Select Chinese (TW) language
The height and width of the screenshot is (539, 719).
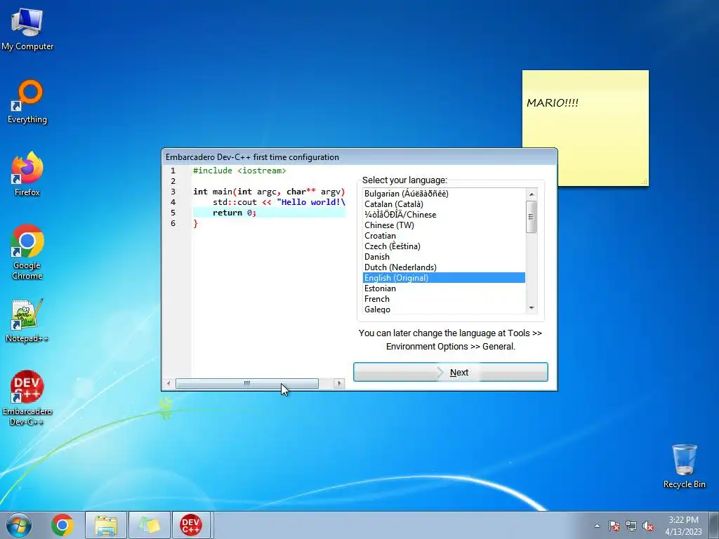tap(444, 225)
